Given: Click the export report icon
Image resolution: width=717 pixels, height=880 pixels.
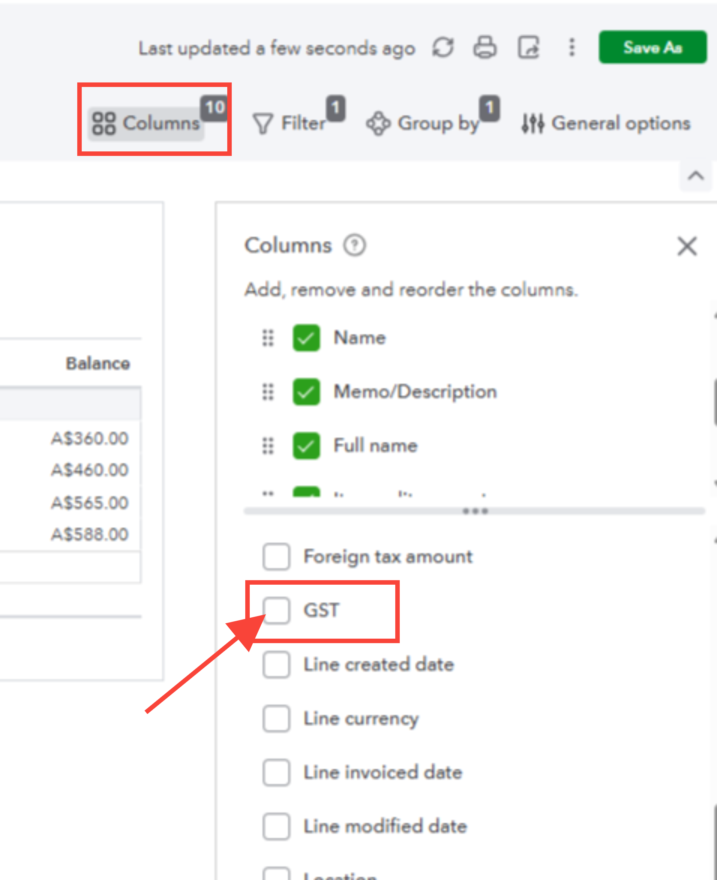Looking at the screenshot, I should (529, 48).
